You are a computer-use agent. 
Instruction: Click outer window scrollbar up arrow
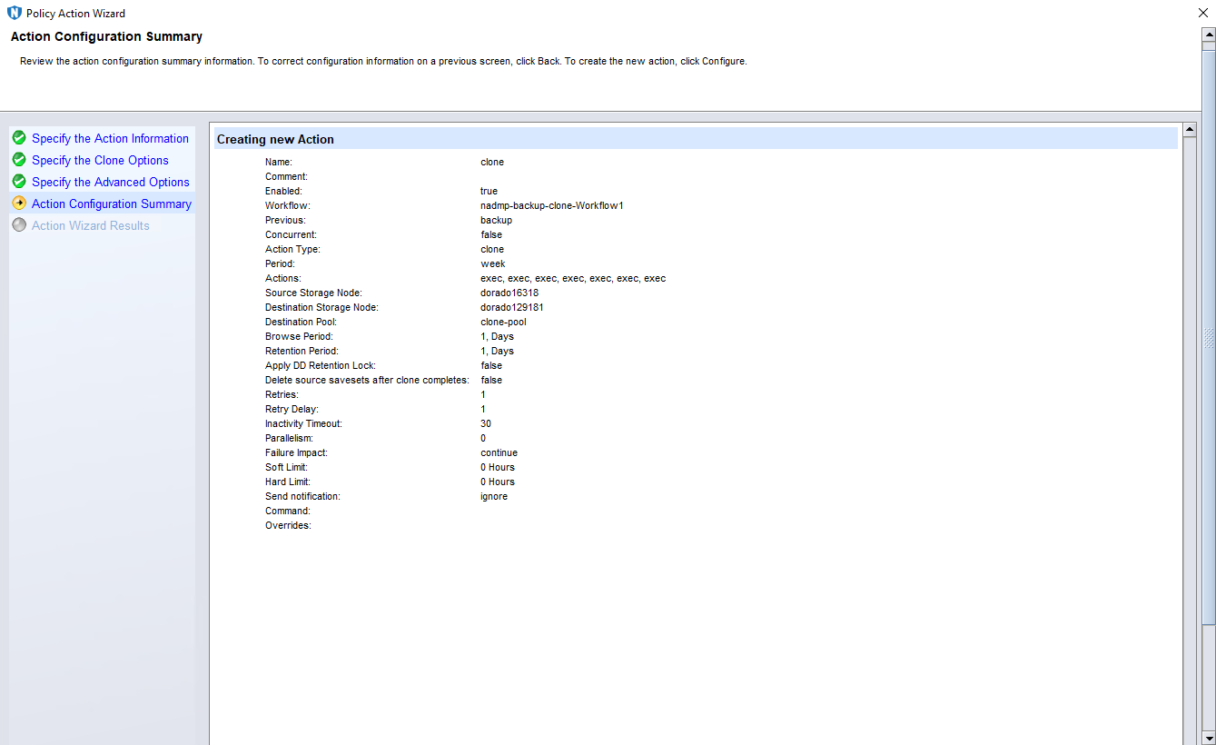click(1209, 34)
